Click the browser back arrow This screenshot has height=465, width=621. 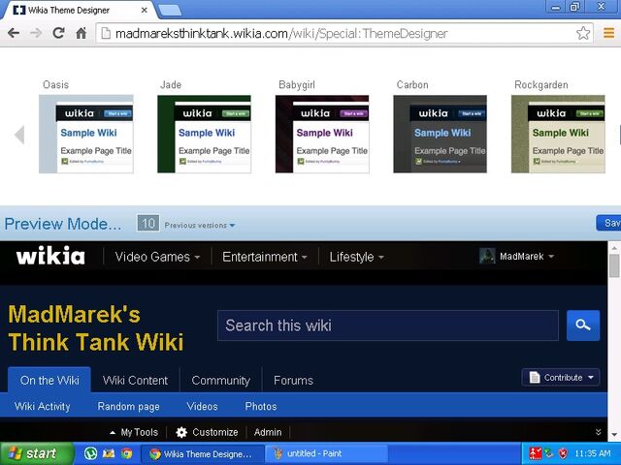point(14,33)
